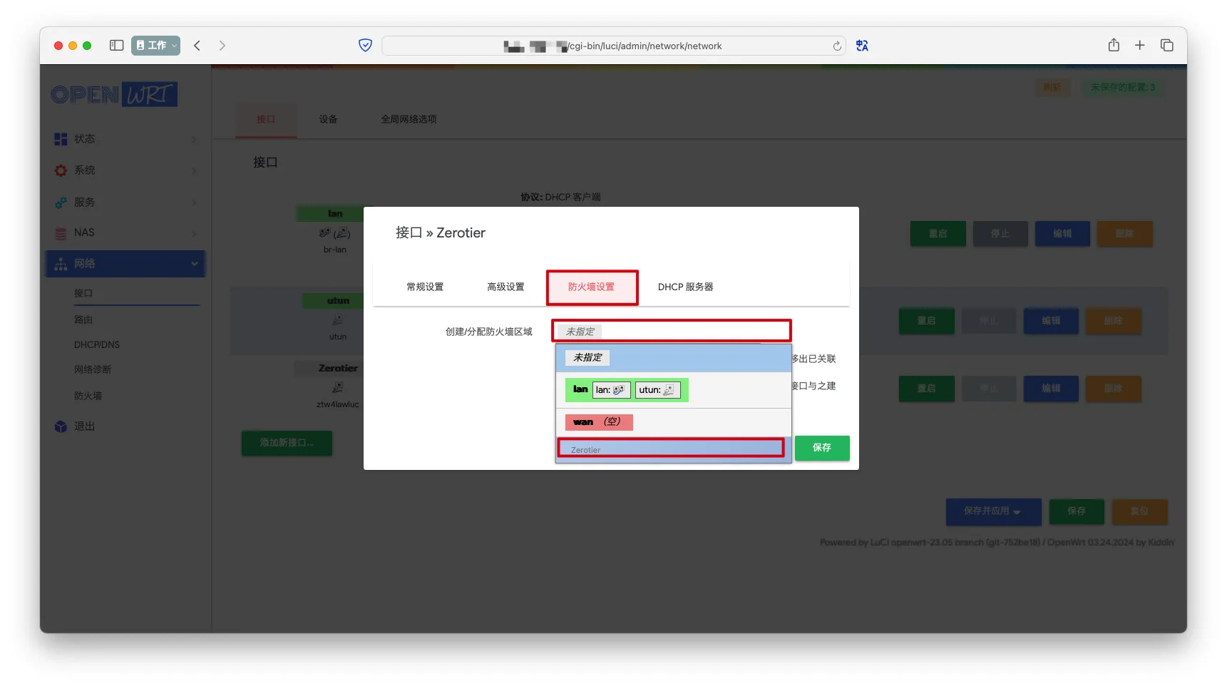
Task: Switch to the 常规设置 tab
Action: [x=425, y=287]
